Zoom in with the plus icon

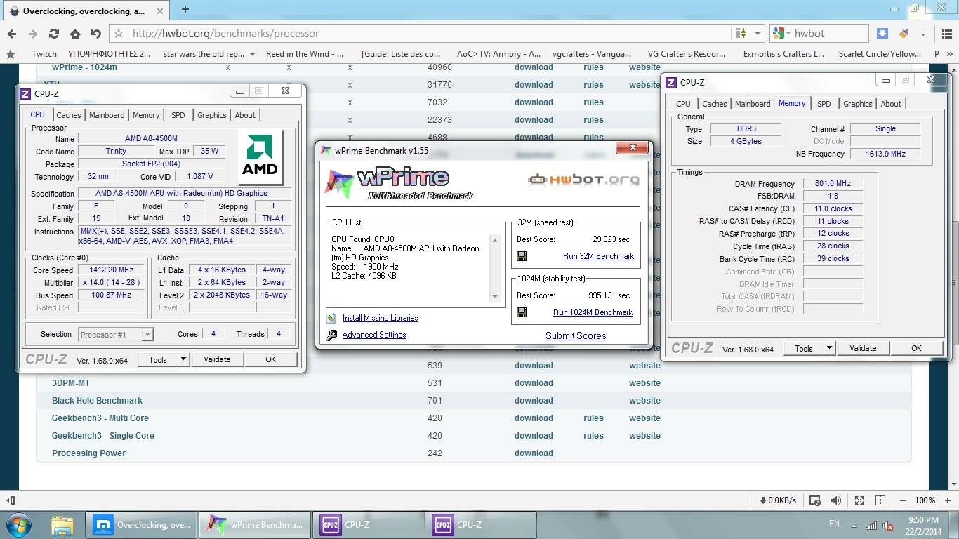point(947,500)
